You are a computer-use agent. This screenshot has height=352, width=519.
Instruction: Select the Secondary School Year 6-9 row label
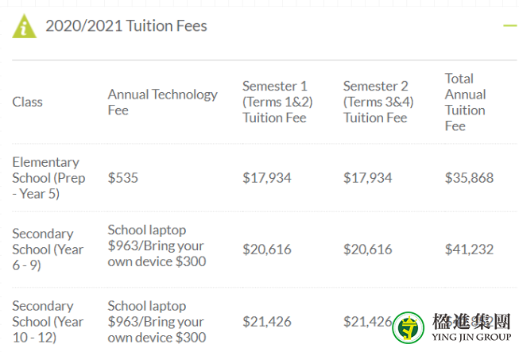(48, 249)
